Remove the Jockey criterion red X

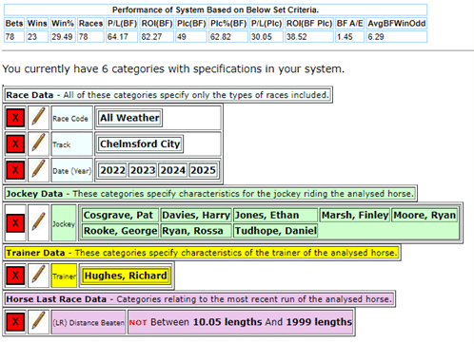click(x=15, y=223)
